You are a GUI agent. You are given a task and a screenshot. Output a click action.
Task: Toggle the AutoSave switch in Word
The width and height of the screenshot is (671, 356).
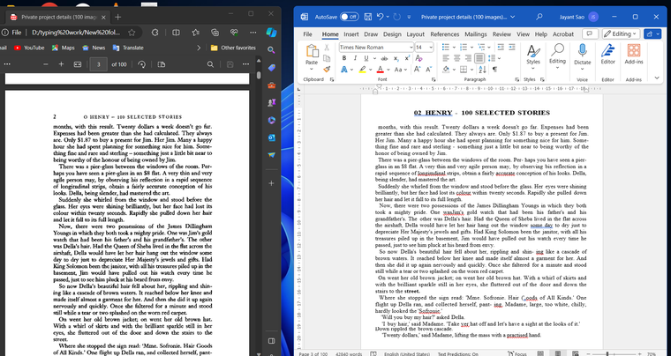coord(349,16)
